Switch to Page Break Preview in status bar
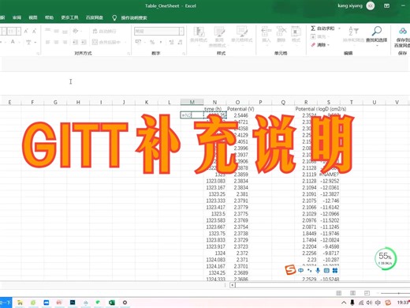The width and height of the screenshot is (410, 308). (367, 293)
